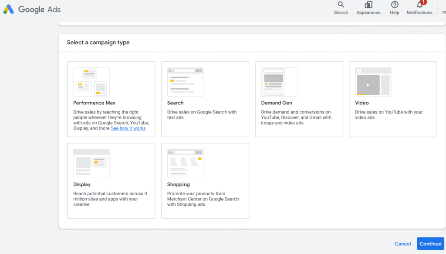Open the See how it works link
Viewport: 446px width, 254px height.
click(x=128, y=128)
